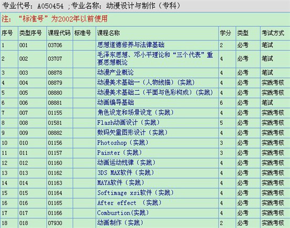Open 动漫美术基础一（人物线描）course link
The image size is (290, 228).
[x=146, y=82]
